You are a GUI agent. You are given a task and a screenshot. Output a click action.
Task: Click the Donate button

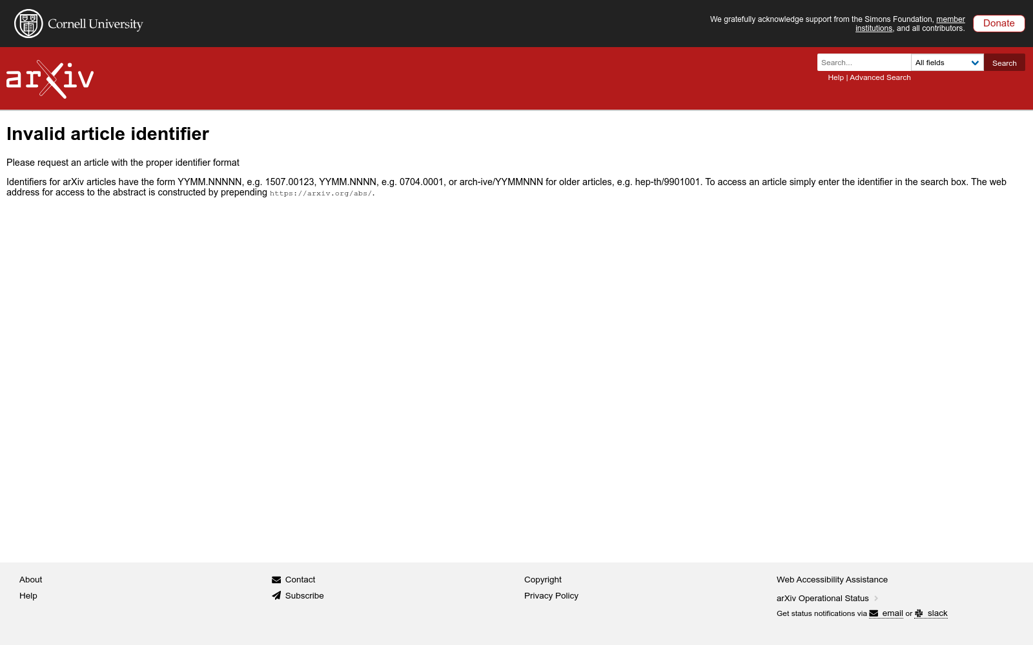(999, 23)
